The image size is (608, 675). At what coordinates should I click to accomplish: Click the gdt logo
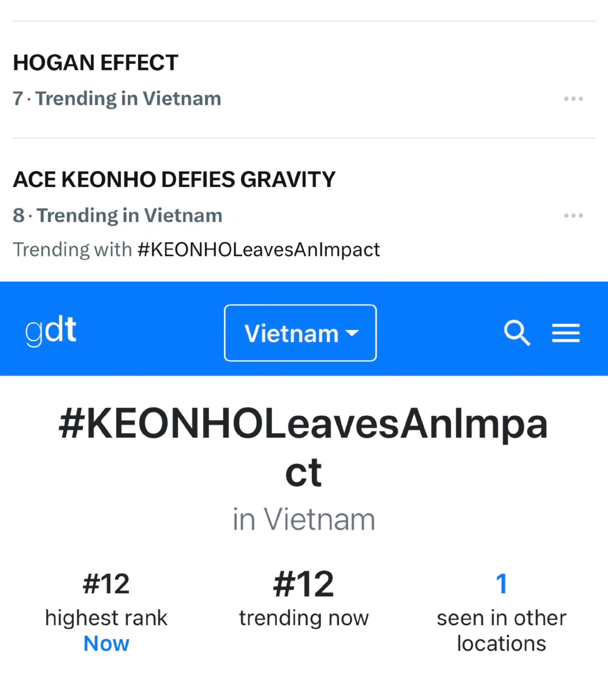coord(51,331)
